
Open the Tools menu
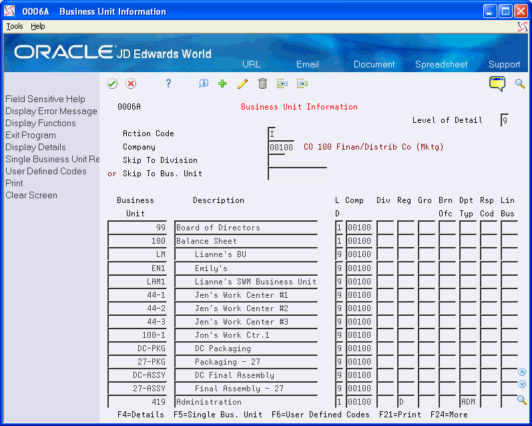tap(15, 26)
